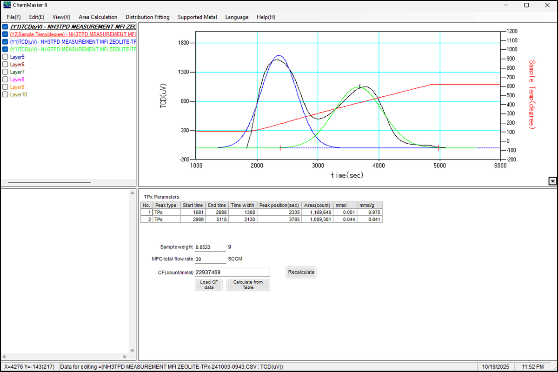Image resolution: width=558 pixels, height=372 pixels.
Task: Open the File(F) menu
Action: coord(13,17)
